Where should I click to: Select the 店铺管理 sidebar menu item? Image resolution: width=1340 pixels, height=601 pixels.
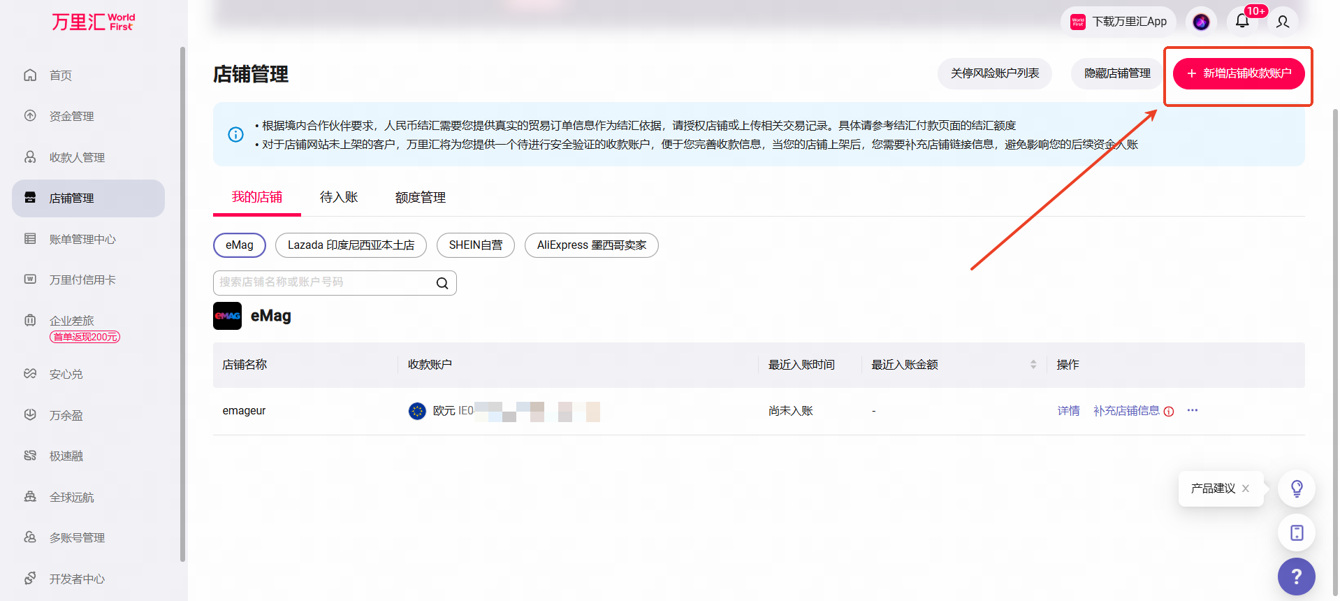pyautogui.click(x=89, y=198)
